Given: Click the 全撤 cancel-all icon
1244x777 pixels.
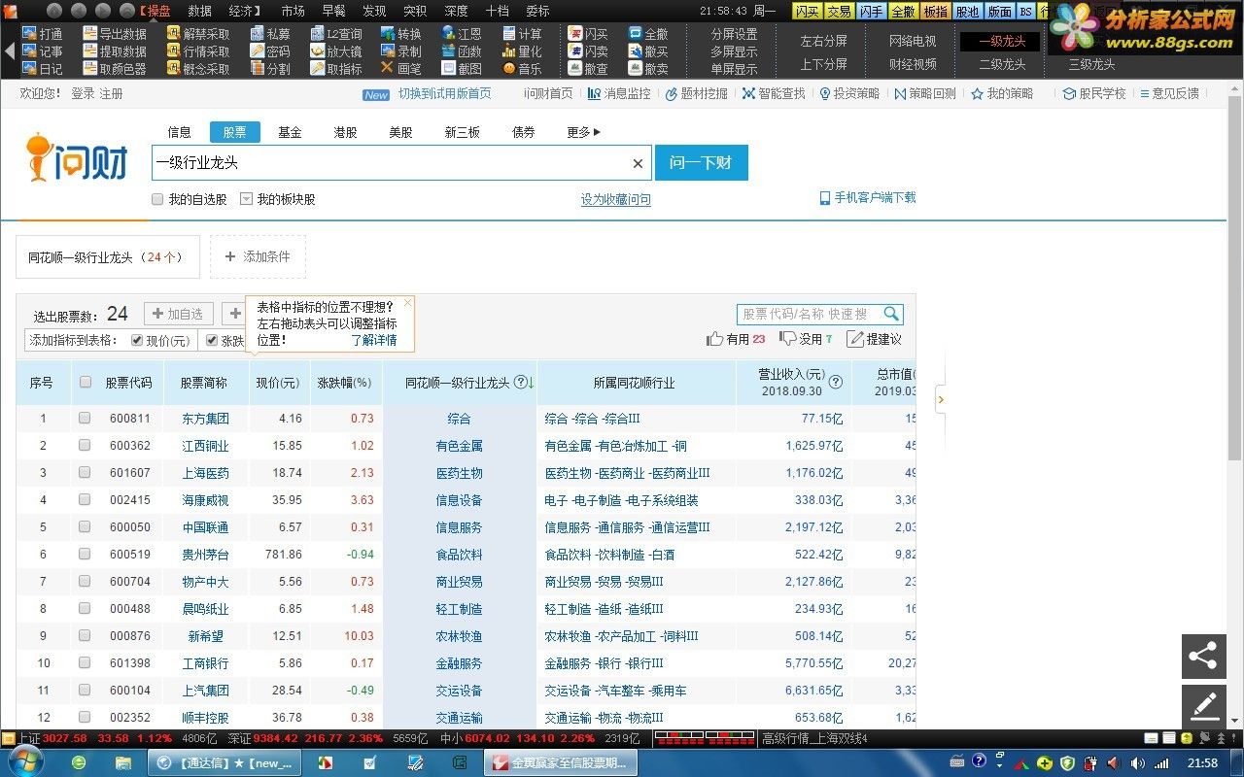Looking at the screenshot, I should [x=636, y=34].
